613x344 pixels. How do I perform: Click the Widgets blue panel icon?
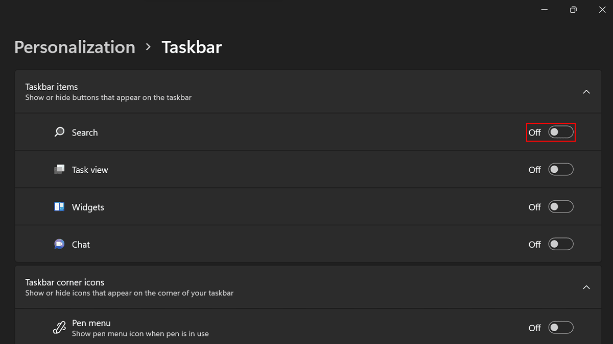tap(59, 206)
